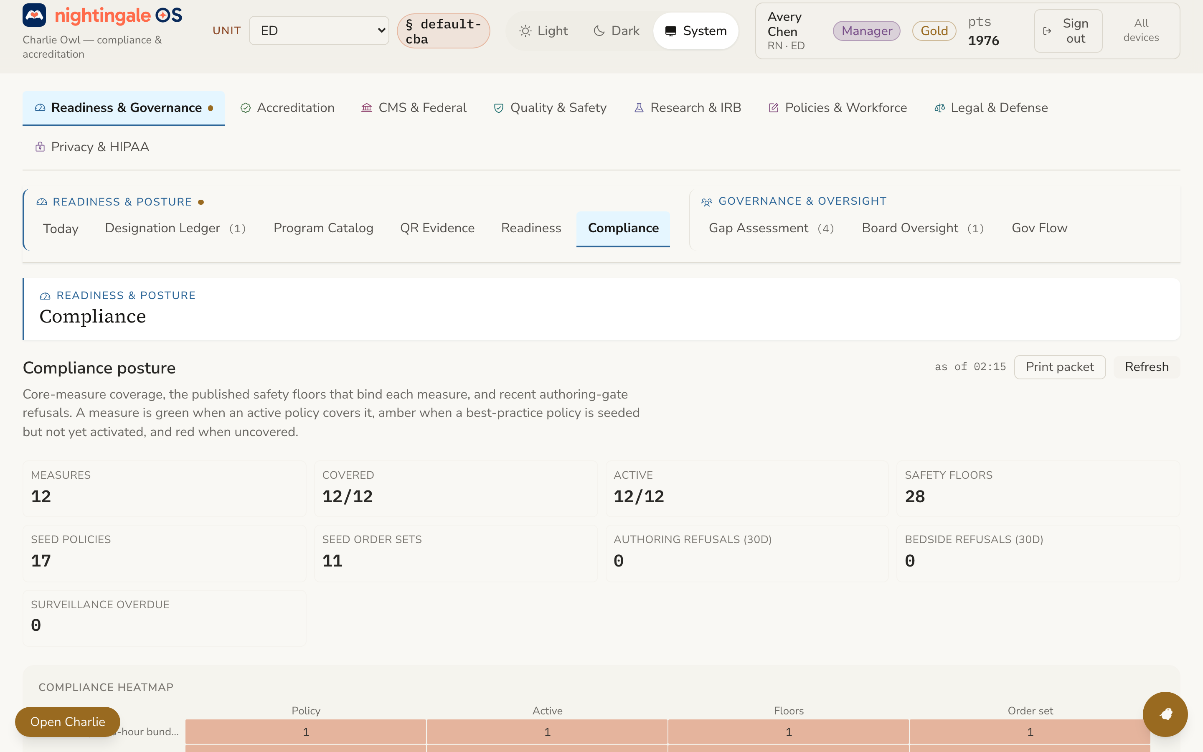Open the Quality & Safety tab
This screenshot has height=752, width=1203.
click(550, 107)
